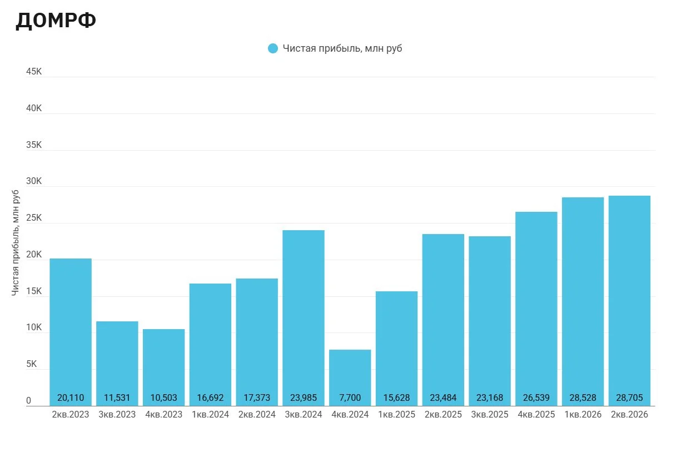Click the value label 16,692
Viewport: 681px width, 452px height.
[210, 398]
